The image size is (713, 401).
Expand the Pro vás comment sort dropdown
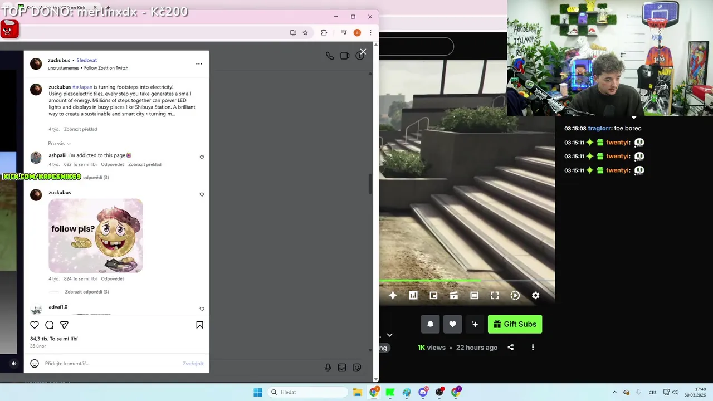point(59,144)
